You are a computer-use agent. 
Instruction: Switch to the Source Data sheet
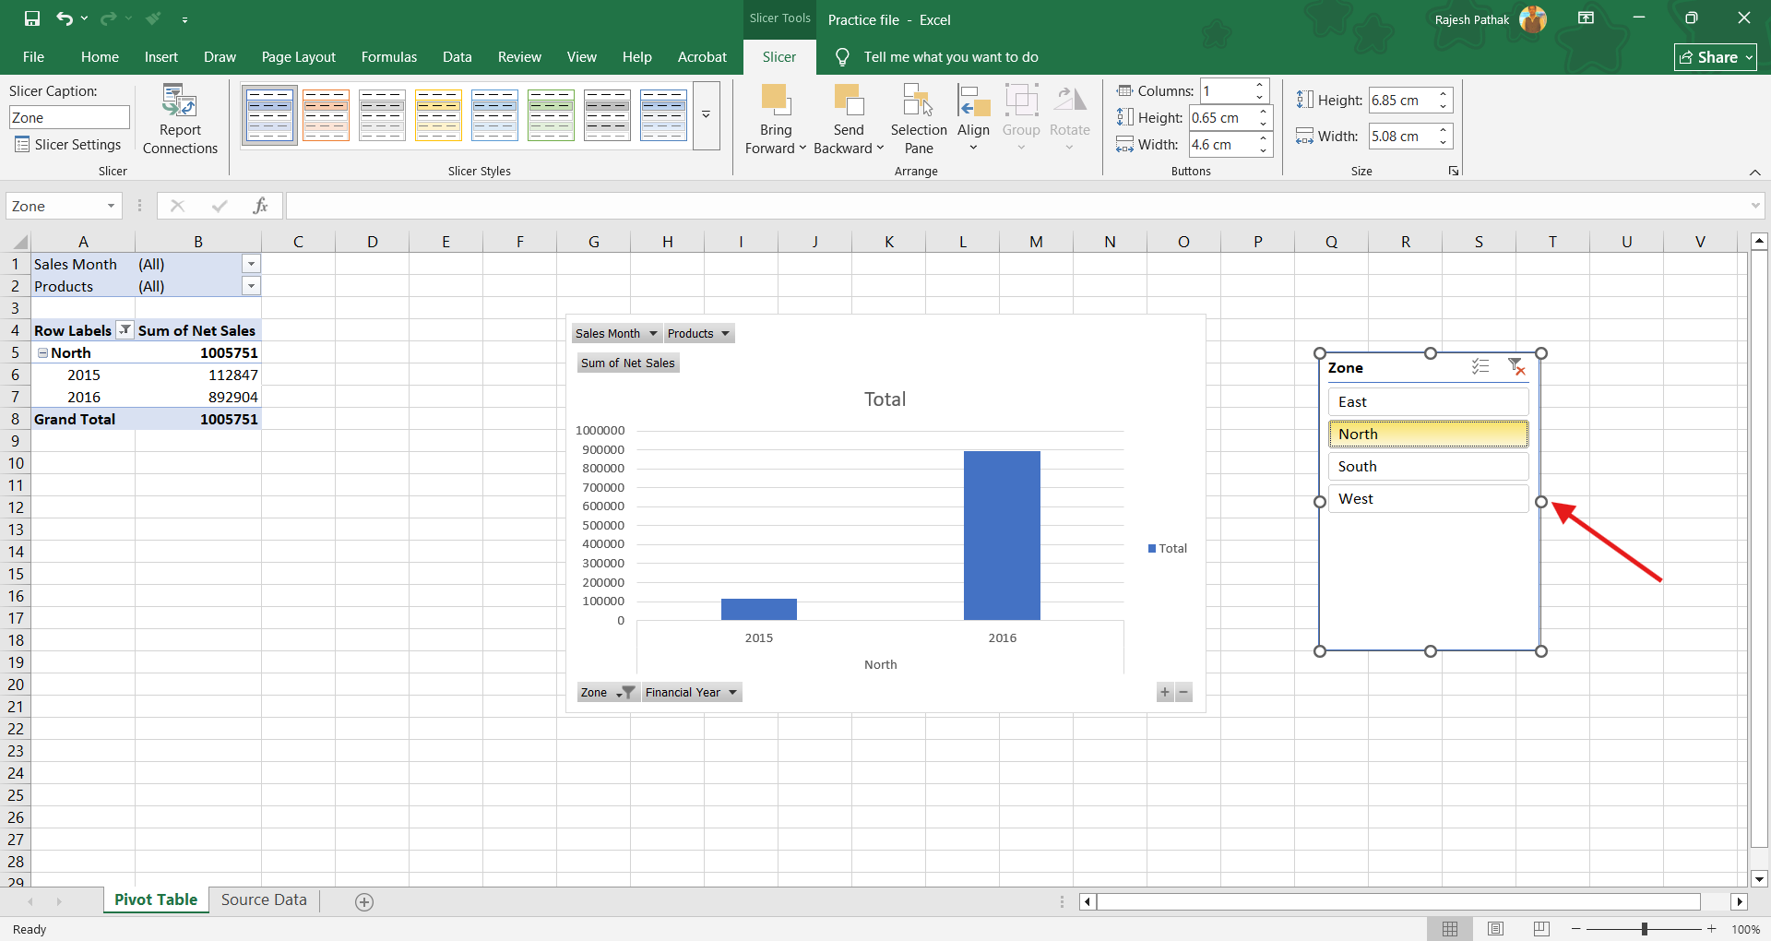tap(264, 900)
